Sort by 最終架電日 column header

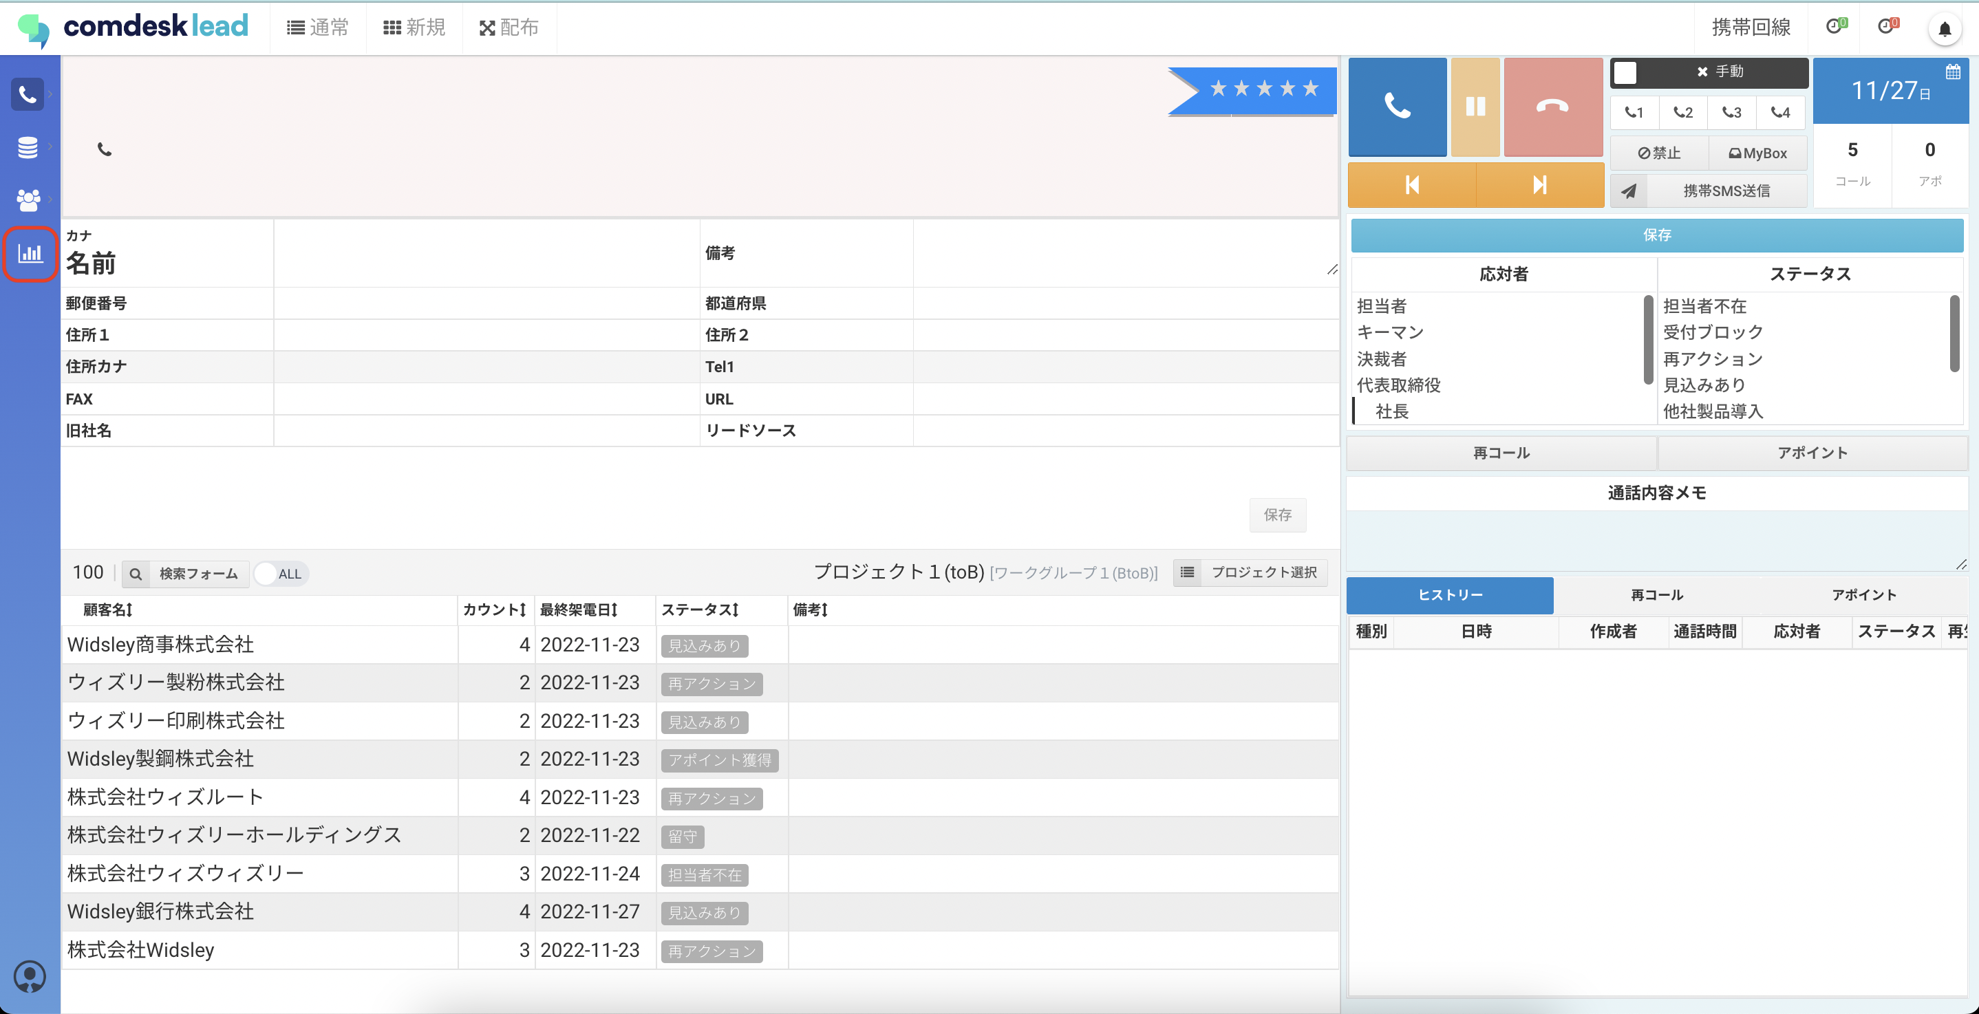click(x=578, y=610)
